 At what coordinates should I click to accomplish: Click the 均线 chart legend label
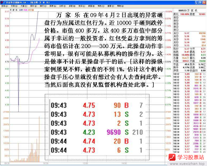(25, 10)
